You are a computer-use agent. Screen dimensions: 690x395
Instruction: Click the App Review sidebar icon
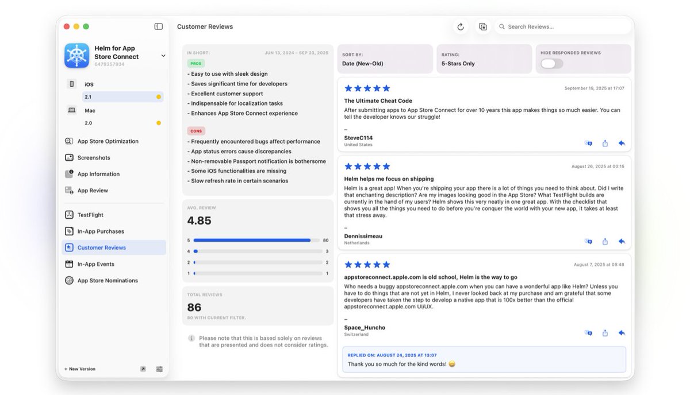(69, 190)
